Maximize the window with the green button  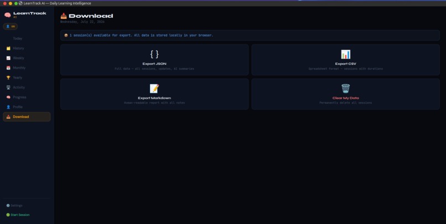point(16,3)
